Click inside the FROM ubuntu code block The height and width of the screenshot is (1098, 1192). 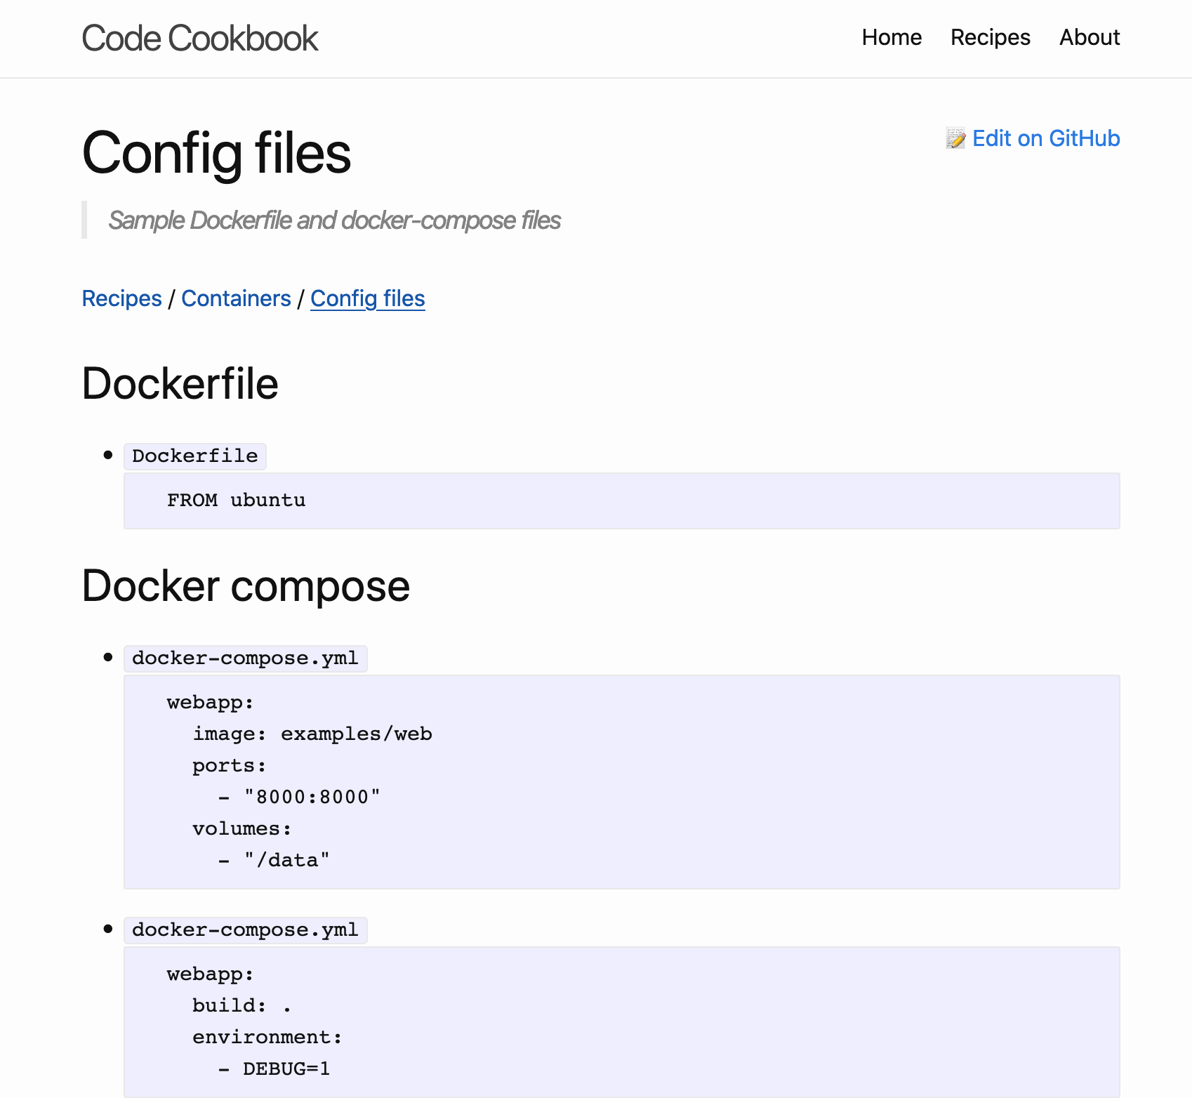(x=236, y=500)
